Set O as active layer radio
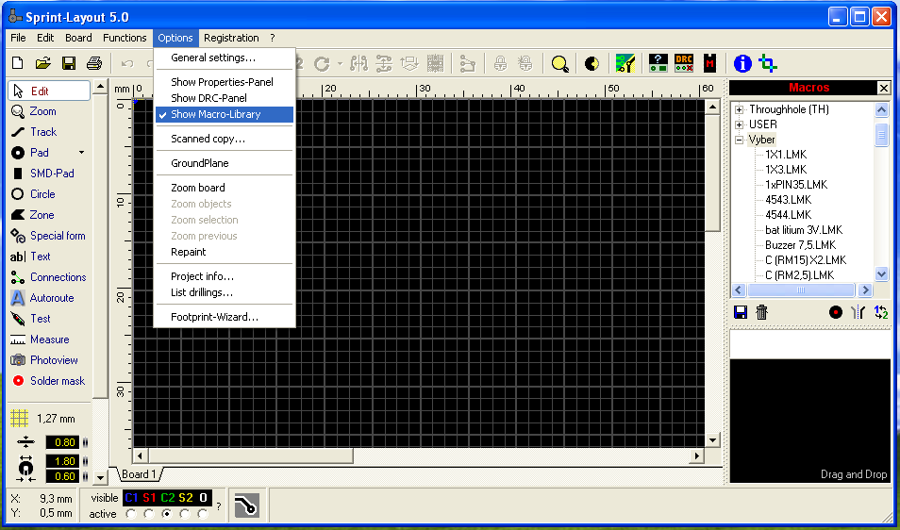 pos(203,514)
